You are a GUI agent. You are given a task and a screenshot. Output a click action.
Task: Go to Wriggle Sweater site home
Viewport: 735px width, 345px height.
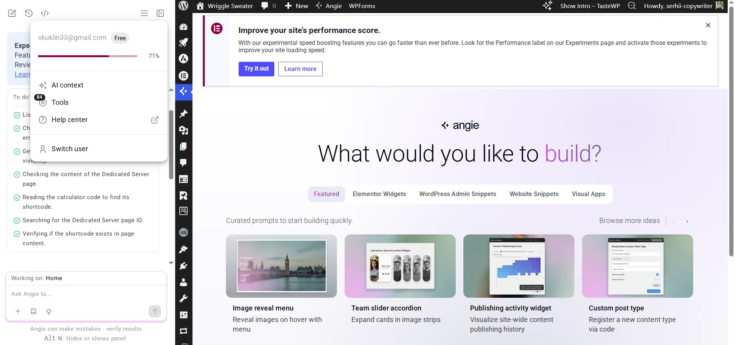click(x=225, y=6)
